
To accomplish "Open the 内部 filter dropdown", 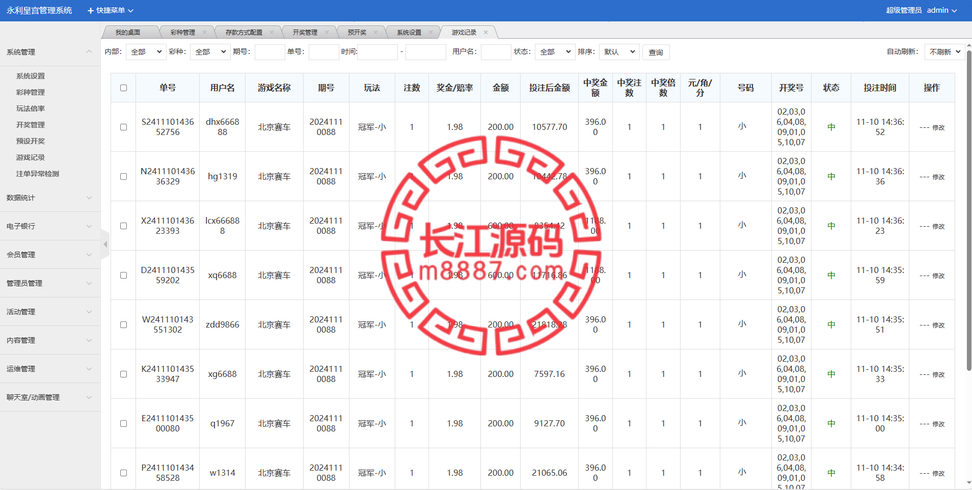I will pyautogui.click(x=146, y=52).
